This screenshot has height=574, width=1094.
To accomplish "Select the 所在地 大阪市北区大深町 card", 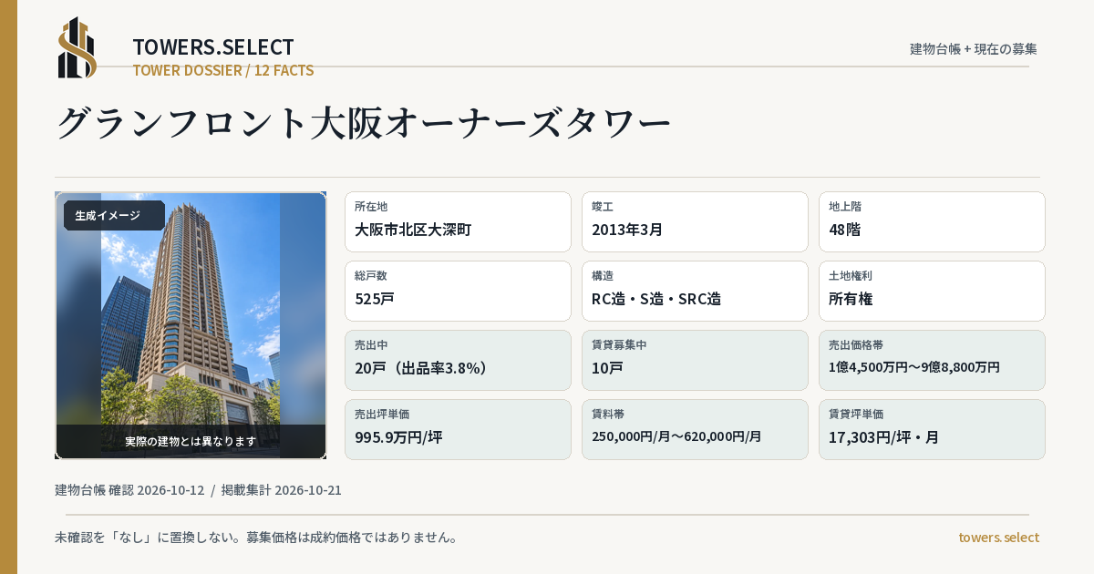I will tap(458, 221).
